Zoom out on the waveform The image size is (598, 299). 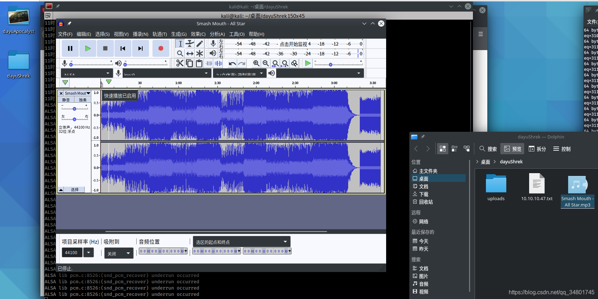(x=266, y=63)
